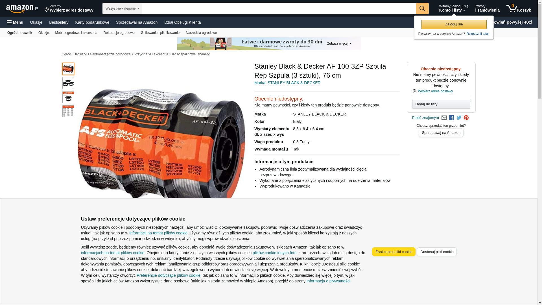Viewport: 542px width, 305px height.
Task: Open the hamburger Menu icon
Action: point(15,22)
